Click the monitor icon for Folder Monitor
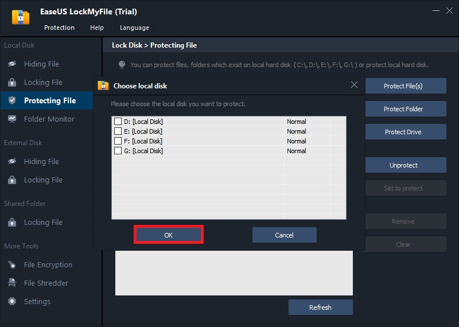 [12, 119]
